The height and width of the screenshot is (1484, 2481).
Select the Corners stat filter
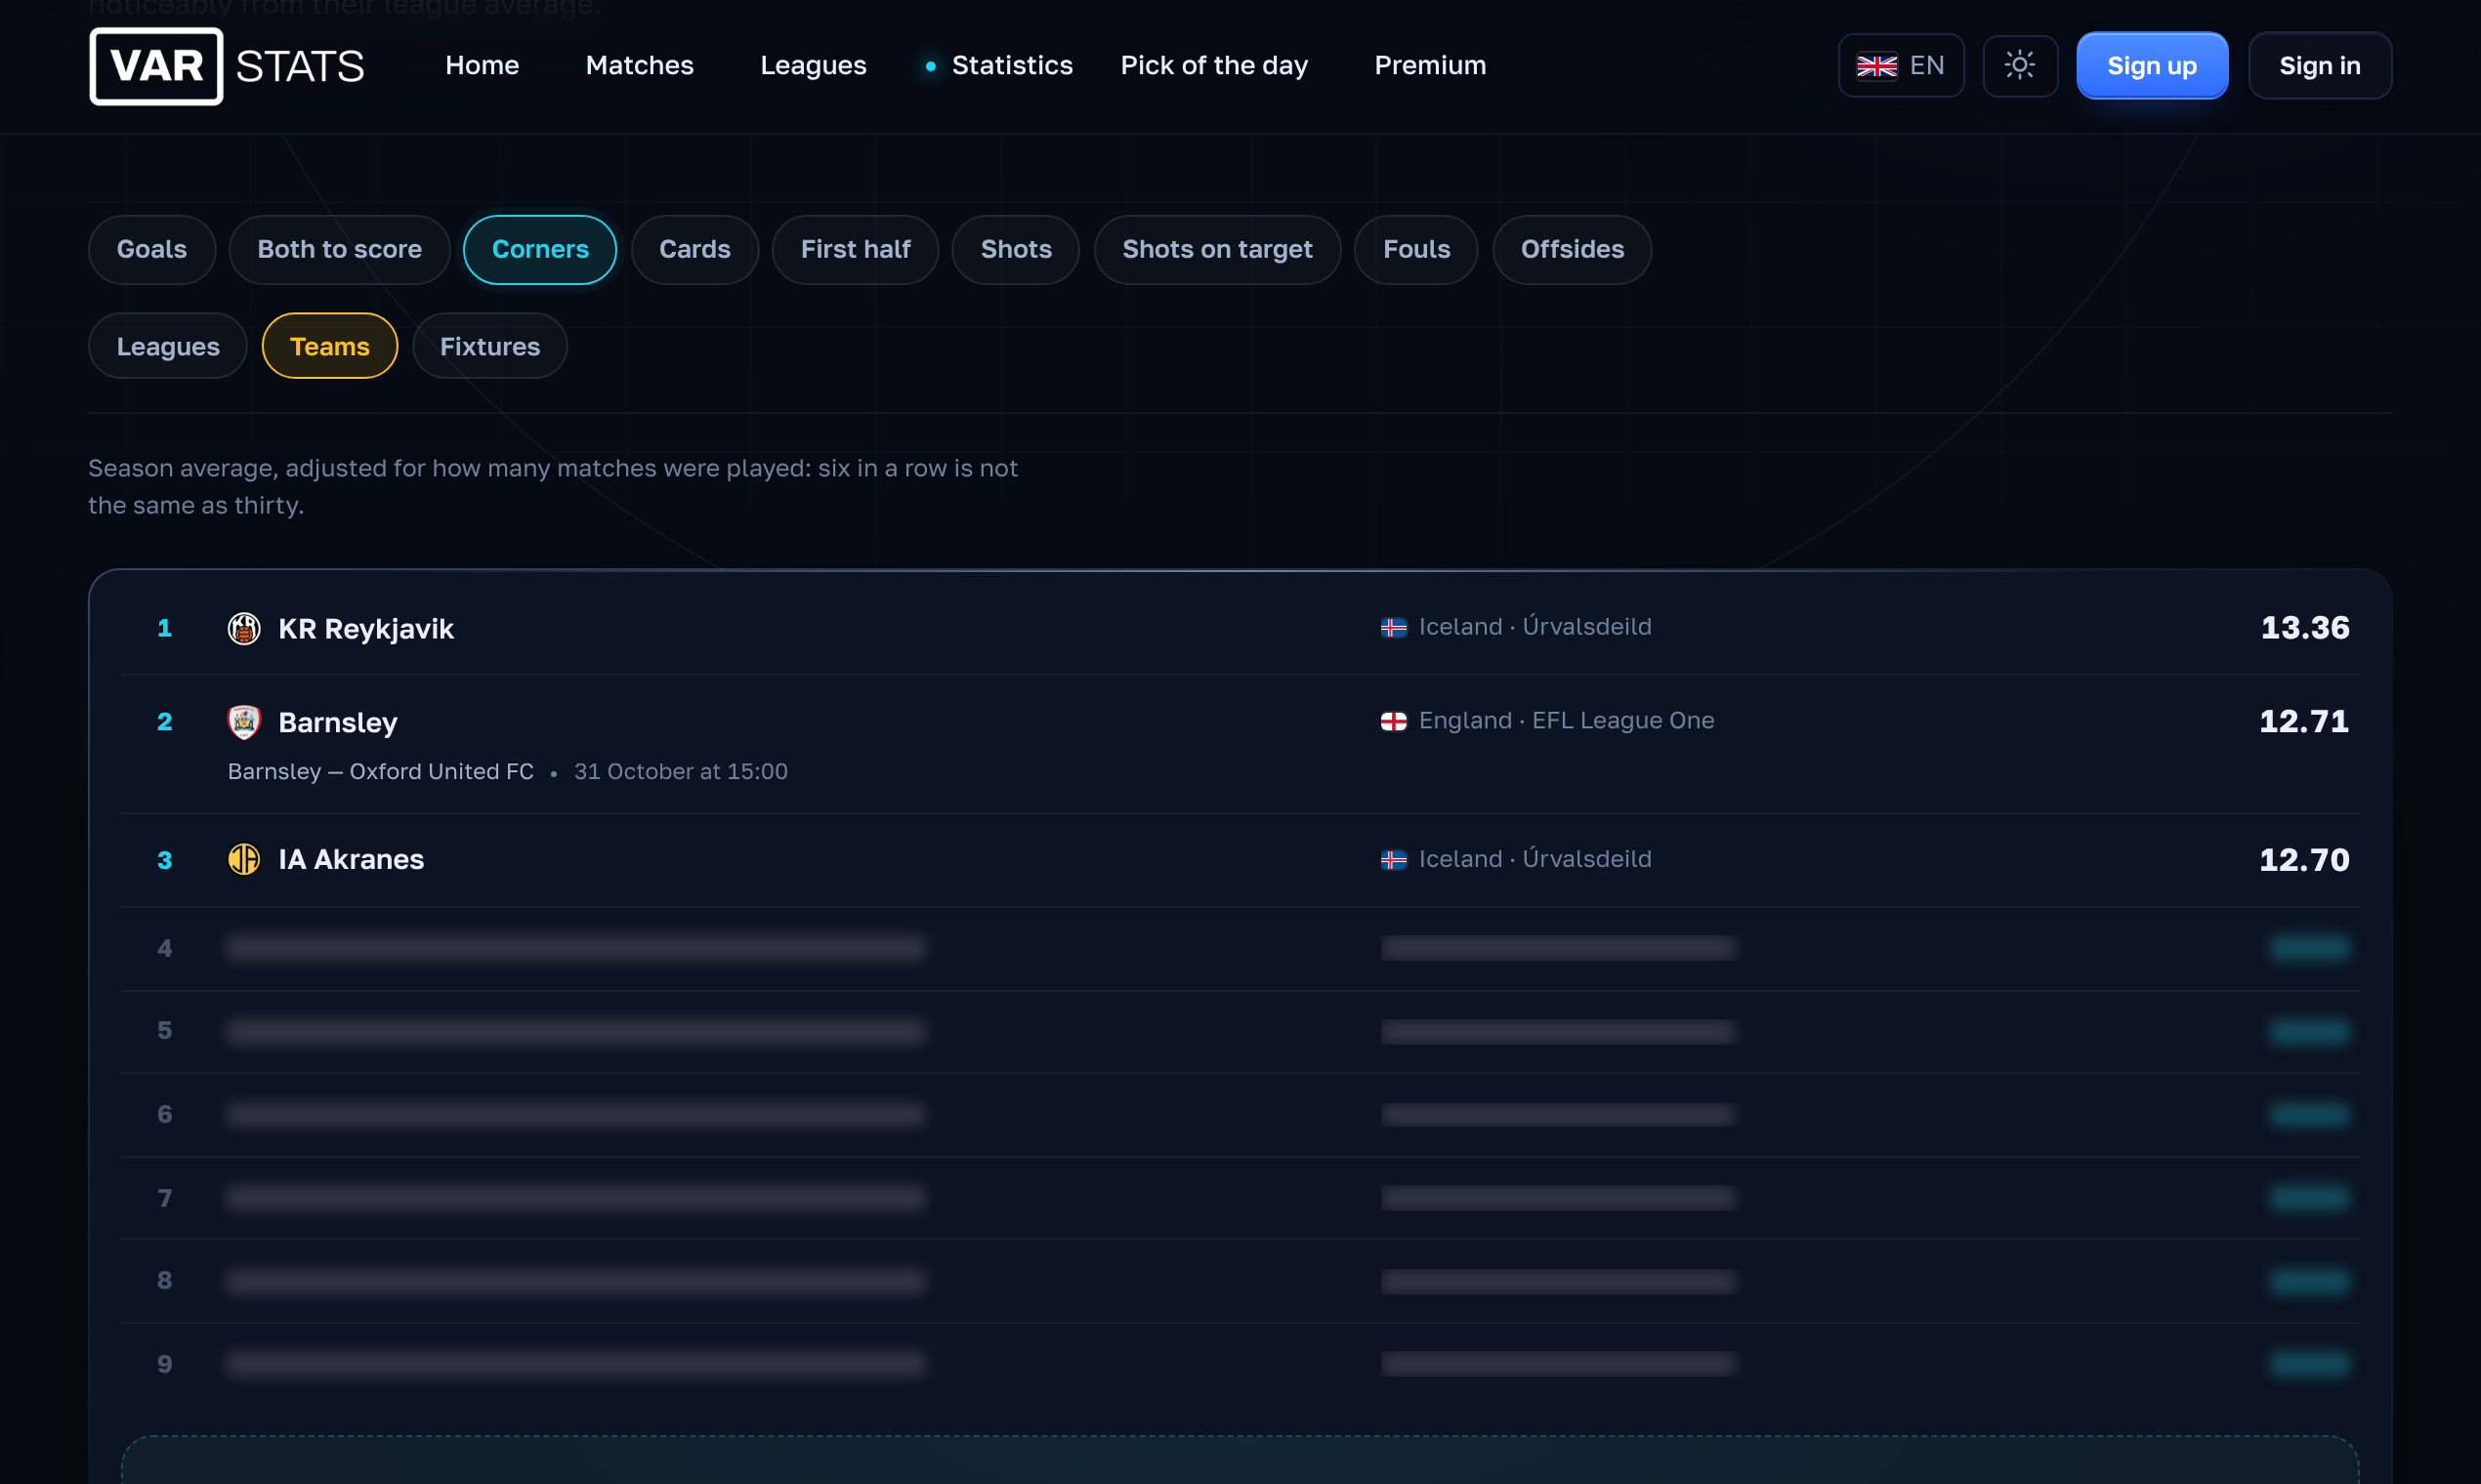(x=540, y=249)
